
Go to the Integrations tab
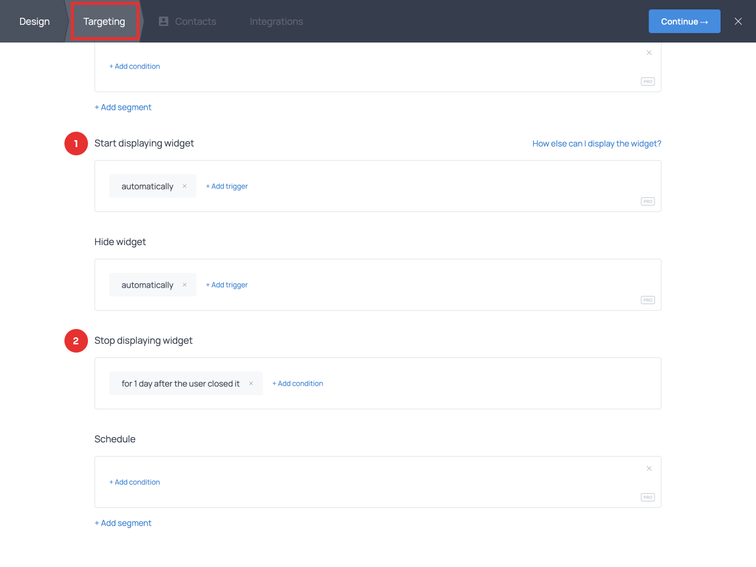[276, 21]
